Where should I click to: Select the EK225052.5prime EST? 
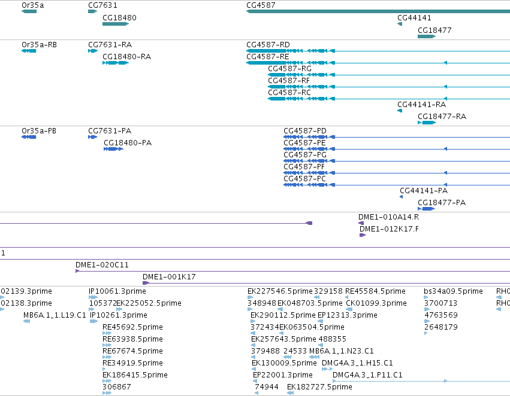coord(119,309)
